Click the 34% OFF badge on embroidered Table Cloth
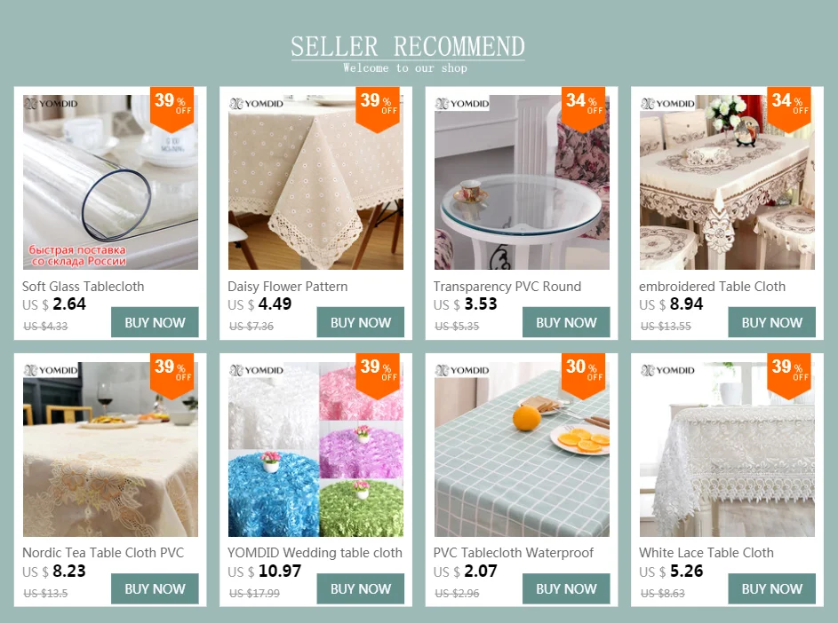The image size is (838, 623). (789, 109)
